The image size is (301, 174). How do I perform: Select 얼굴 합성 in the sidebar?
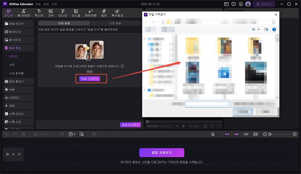point(18,48)
